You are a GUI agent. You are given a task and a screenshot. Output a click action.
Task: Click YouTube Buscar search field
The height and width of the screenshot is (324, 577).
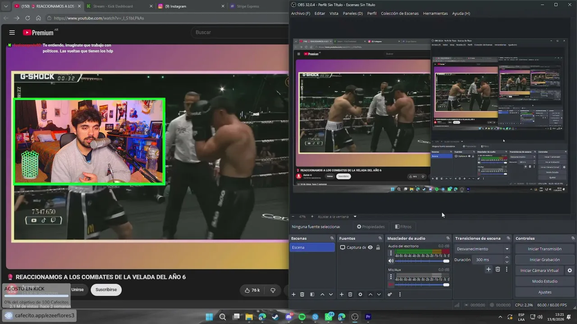[239, 32]
